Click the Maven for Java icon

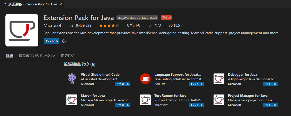pos(72,100)
